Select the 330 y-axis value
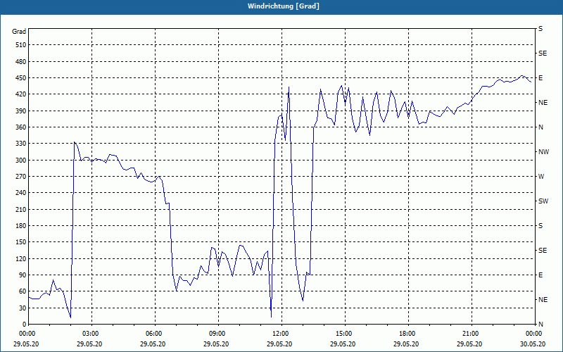563x352 pixels. point(21,144)
